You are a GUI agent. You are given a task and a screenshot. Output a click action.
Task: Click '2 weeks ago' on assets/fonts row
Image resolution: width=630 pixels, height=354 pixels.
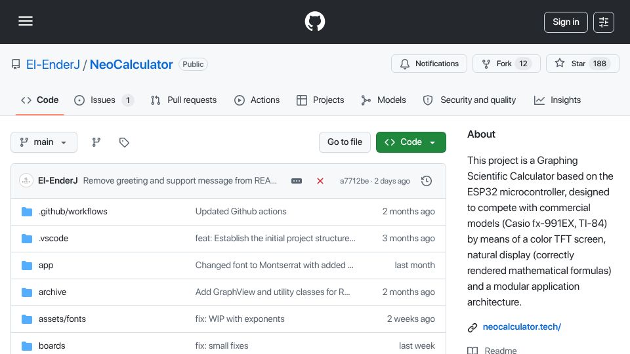click(411, 319)
